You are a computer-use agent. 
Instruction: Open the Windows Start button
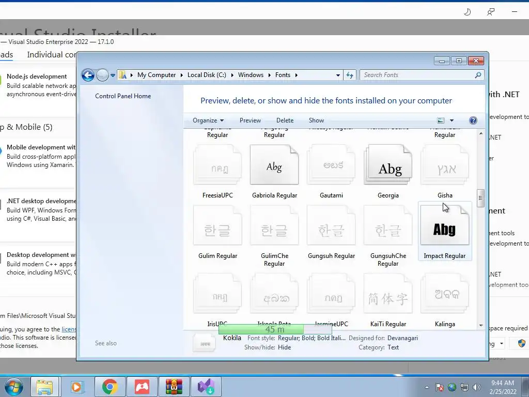(13, 387)
